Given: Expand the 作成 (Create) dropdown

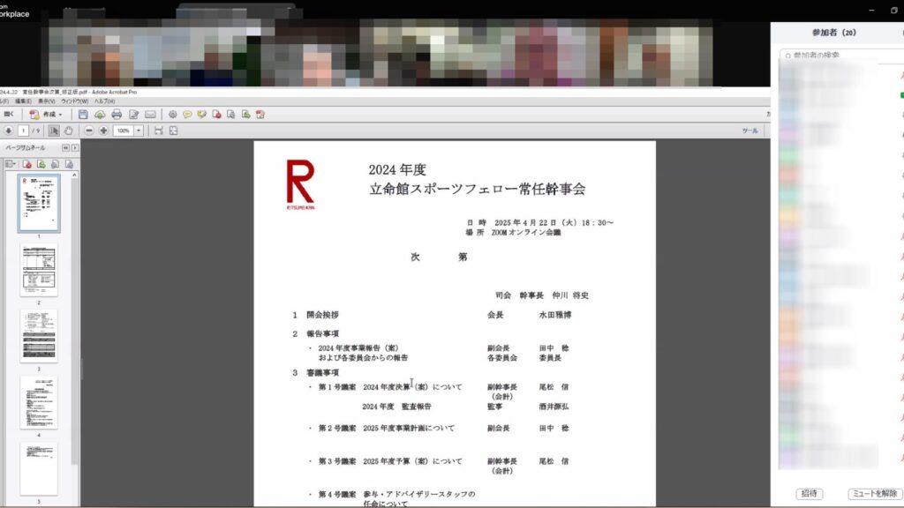Looking at the screenshot, I should [x=51, y=114].
